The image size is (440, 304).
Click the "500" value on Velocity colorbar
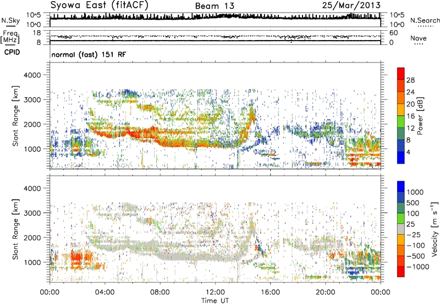coord(413,203)
